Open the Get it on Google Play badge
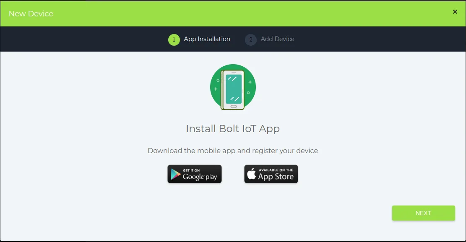The height and width of the screenshot is (242, 466). [x=195, y=174]
